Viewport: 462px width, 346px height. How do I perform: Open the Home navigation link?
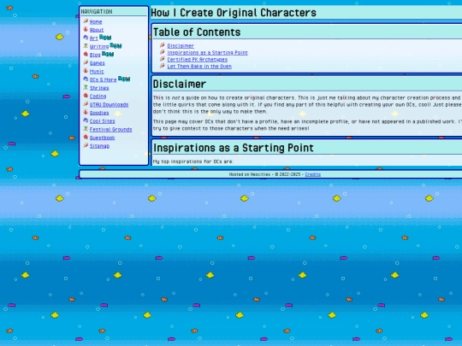tap(96, 21)
